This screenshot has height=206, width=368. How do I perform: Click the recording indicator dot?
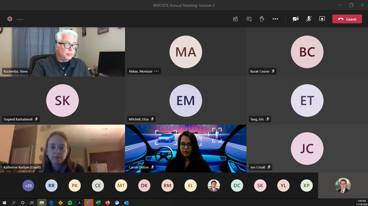(x=10, y=19)
